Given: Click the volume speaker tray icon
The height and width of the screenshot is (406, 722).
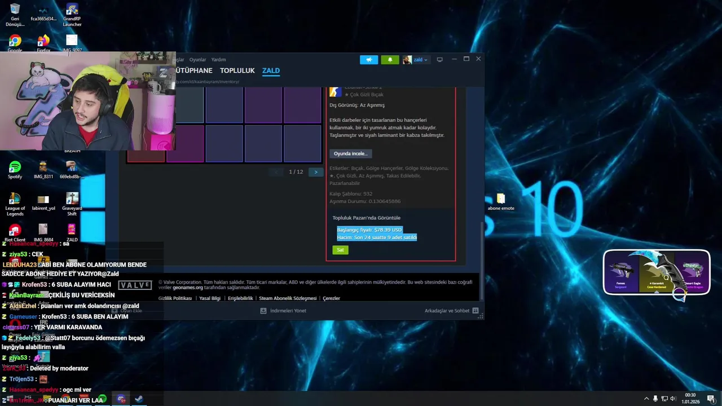Looking at the screenshot, I should pyautogui.click(x=673, y=399).
